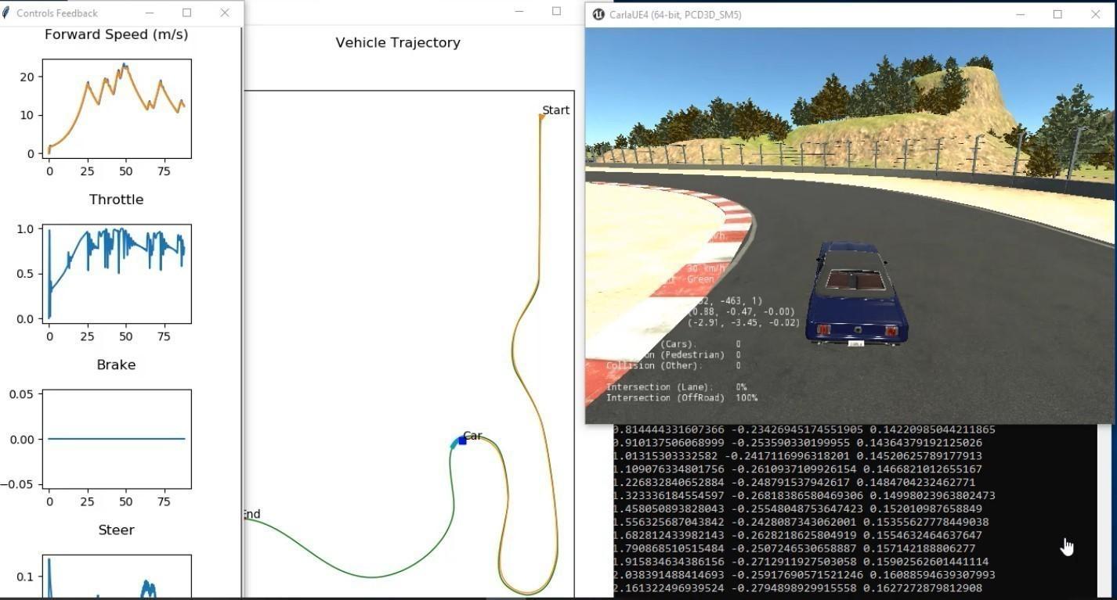Click the orange Start arrow marker on the trajectory

(x=540, y=116)
